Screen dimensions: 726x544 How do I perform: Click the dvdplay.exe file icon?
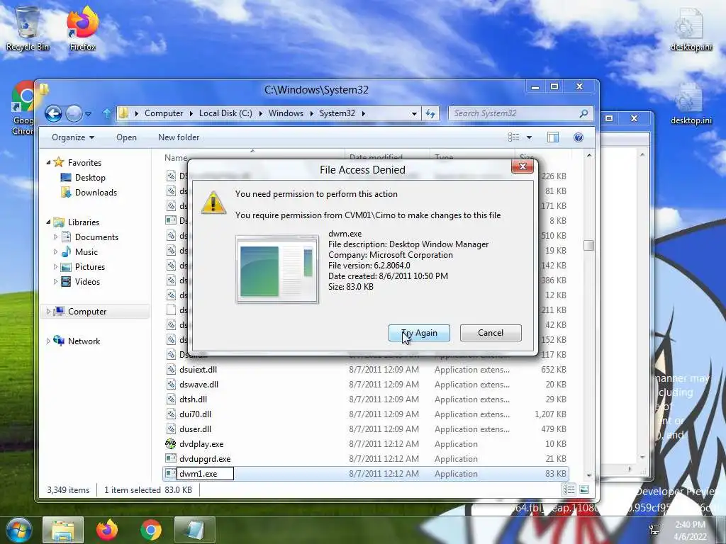coord(171,443)
